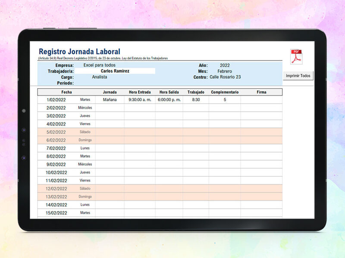The image size is (345, 258).
Task: Select the date cell 3/02/2022
Action: click(x=56, y=116)
